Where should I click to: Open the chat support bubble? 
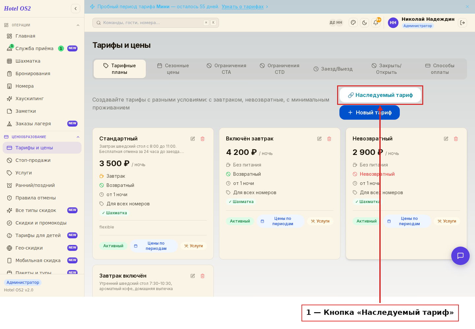[x=460, y=256]
